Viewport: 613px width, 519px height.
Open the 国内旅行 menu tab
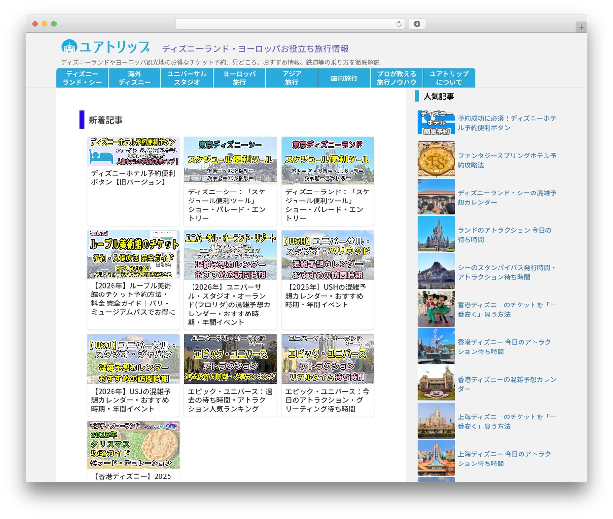pyautogui.click(x=344, y=78)
